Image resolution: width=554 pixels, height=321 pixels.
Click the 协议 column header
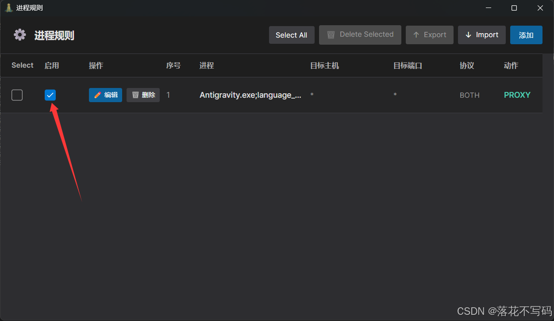(x=467, y=65)
